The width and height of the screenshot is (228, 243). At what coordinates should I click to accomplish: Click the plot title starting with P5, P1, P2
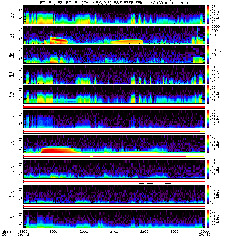[114, 3]
